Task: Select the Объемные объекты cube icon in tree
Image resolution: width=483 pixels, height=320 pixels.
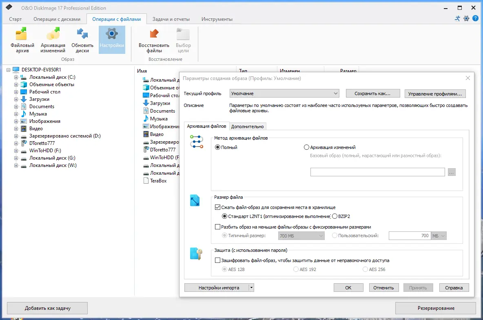Action: pos(23,84)
